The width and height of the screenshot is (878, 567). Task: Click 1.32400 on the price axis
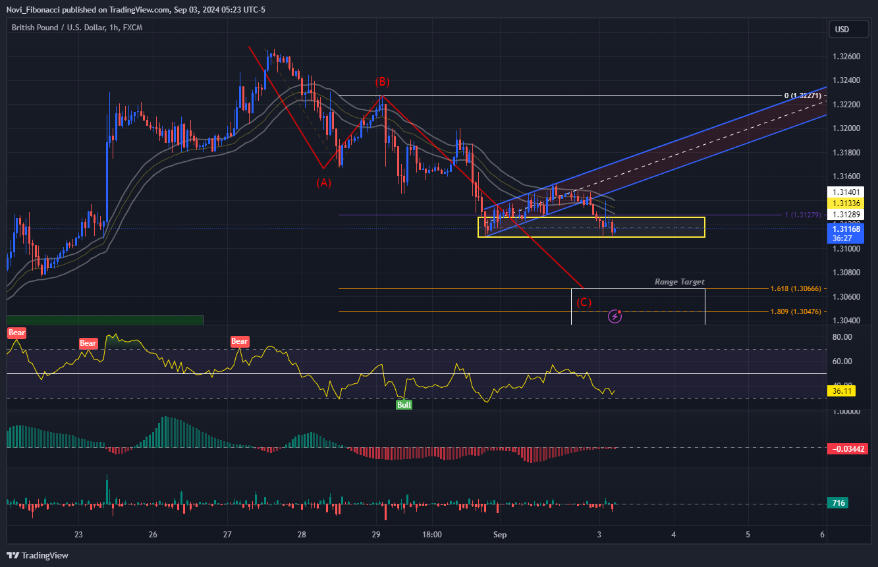tap(847, 80)
